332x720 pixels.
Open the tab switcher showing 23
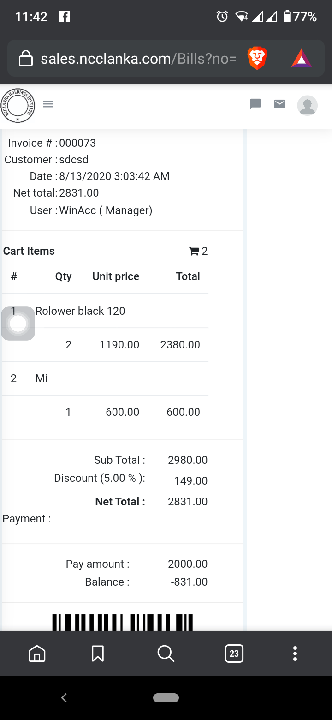[234, 654]
